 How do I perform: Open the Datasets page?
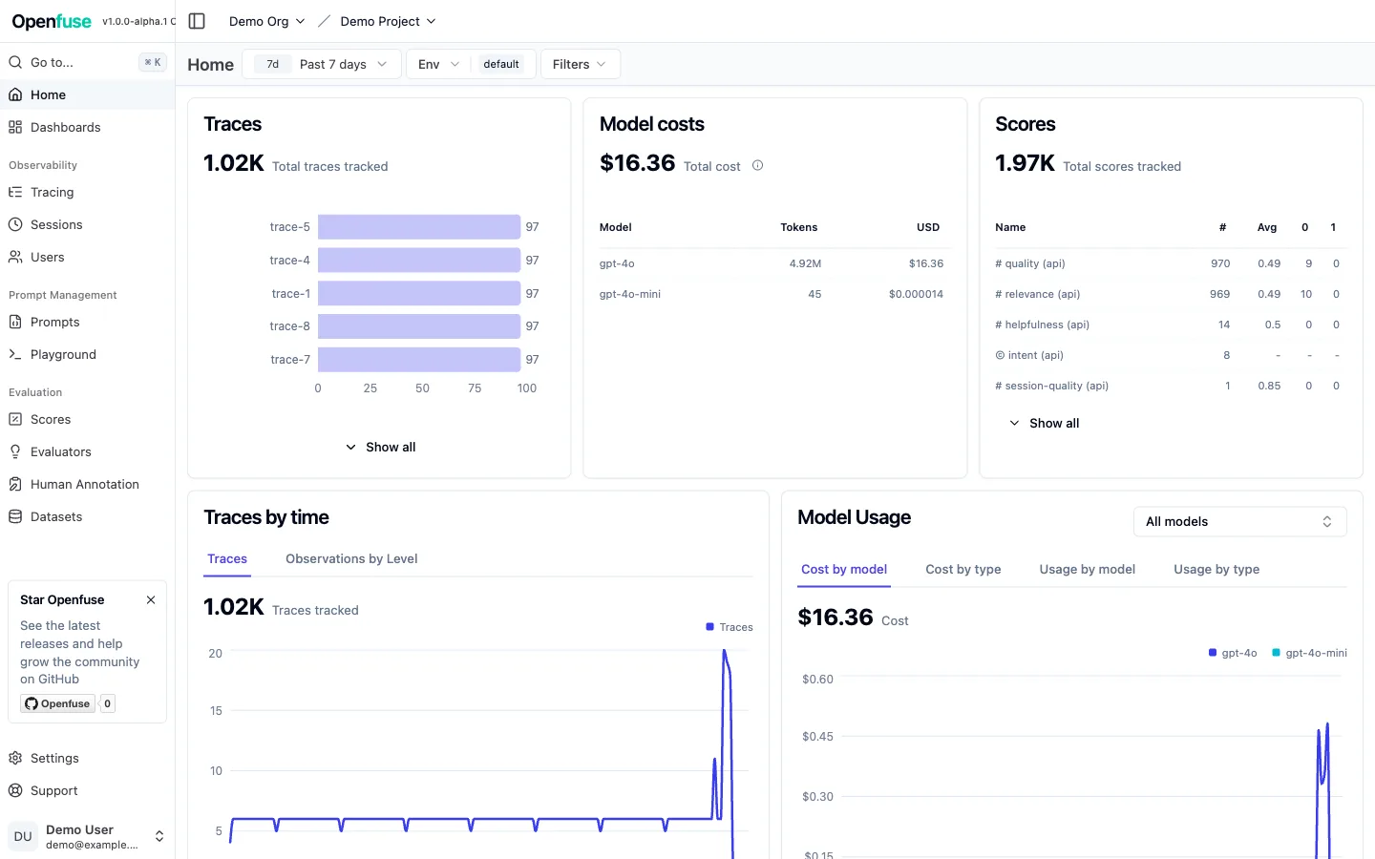coord(88,516)
